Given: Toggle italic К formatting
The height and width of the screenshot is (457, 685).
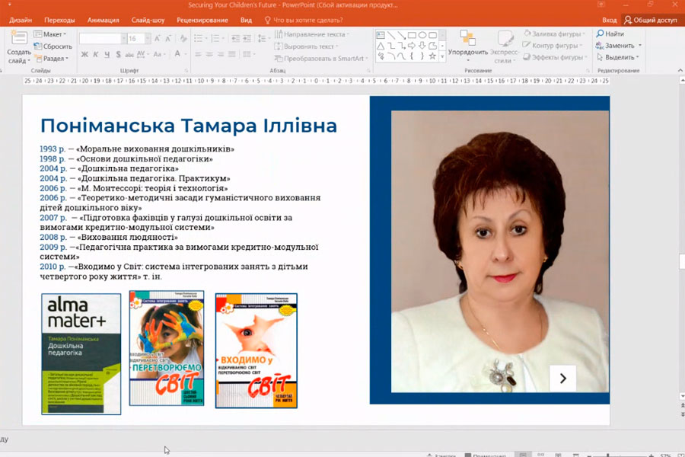Looking at the screenshot, I should (96, 54).
